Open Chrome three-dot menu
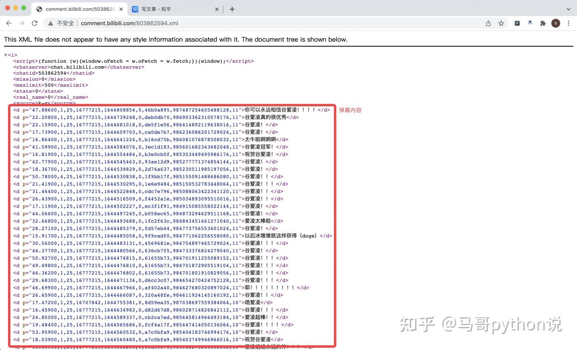Screen dimensions: 577x350 point(568,23)
